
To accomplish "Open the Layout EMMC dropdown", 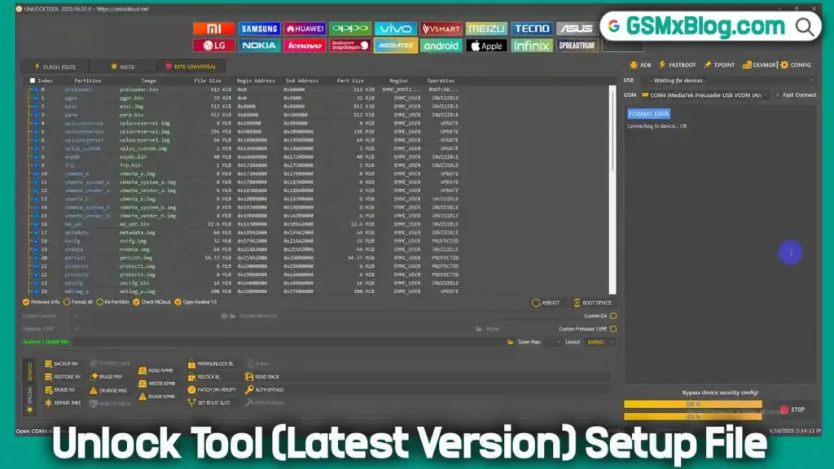I will [x=600, y=343].
